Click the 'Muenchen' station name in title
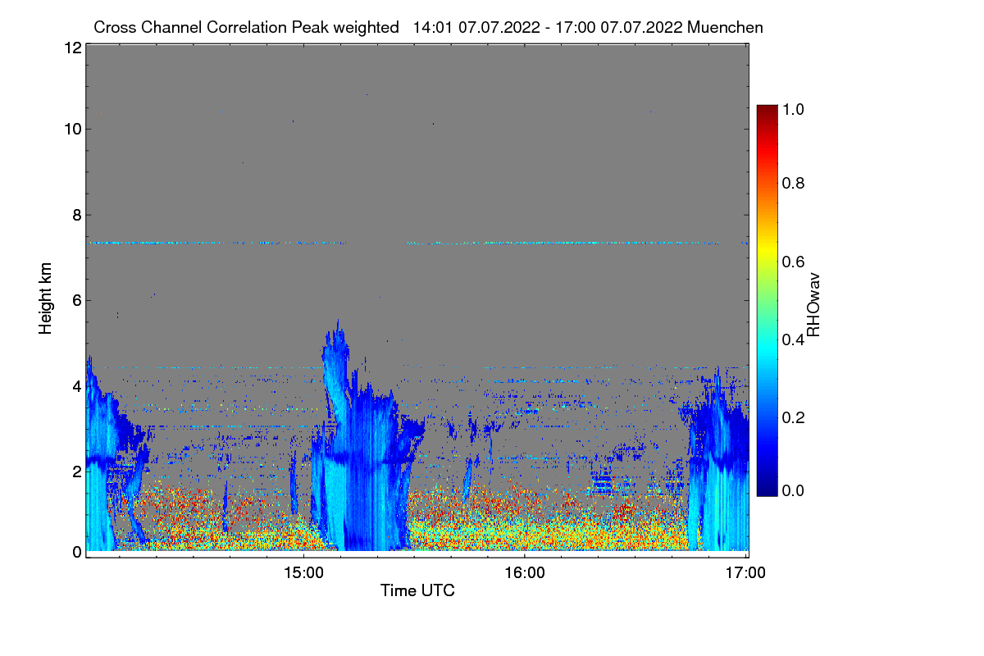This screenshot has height=656, width=984. point(726,27)
